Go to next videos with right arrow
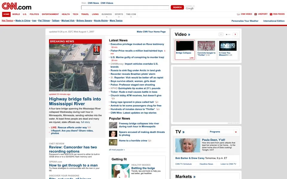Screen dimensions: 287x179 [x=235, y=34]
